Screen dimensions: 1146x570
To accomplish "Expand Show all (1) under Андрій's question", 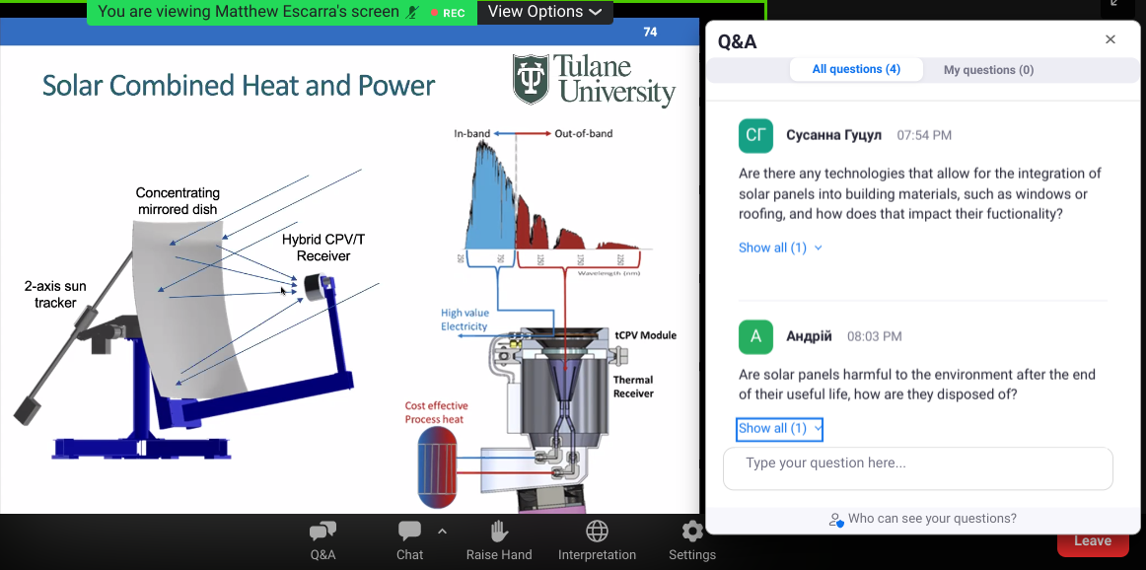I will [779, 428].
